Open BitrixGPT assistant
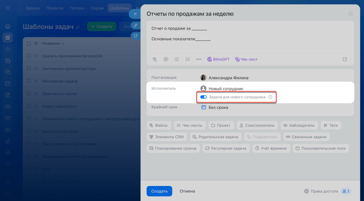364x201 pixels. coord(218,59)
